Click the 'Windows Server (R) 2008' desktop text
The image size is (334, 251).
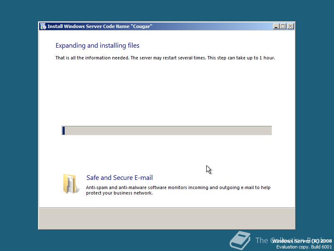pyautogui.click(x=302, y=241)
